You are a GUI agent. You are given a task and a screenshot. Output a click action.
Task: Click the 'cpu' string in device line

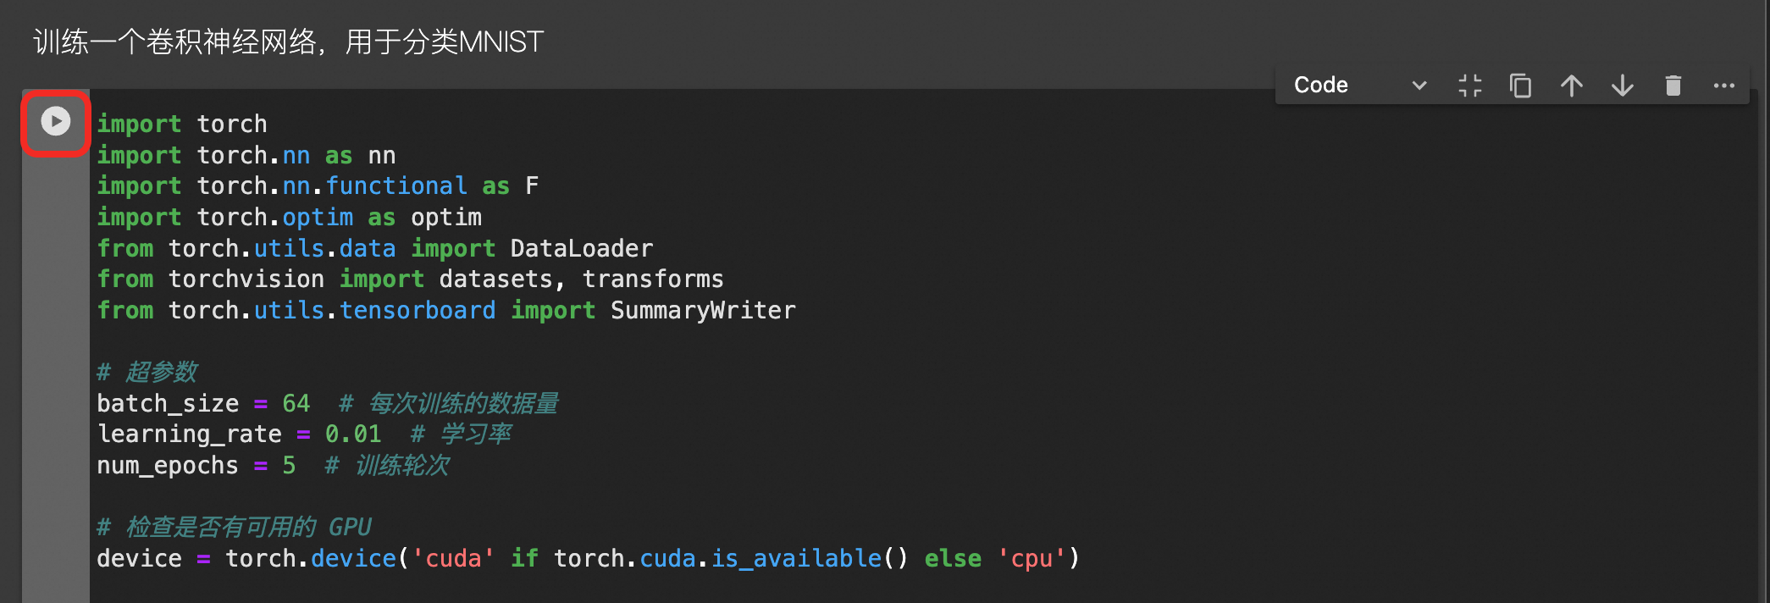(x=1031, y=559)
